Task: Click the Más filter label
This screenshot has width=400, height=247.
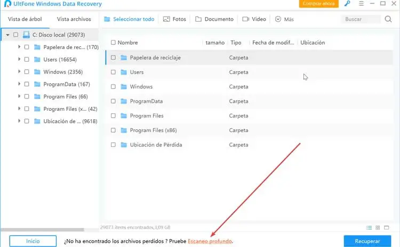Action: (x=289, y=19)
